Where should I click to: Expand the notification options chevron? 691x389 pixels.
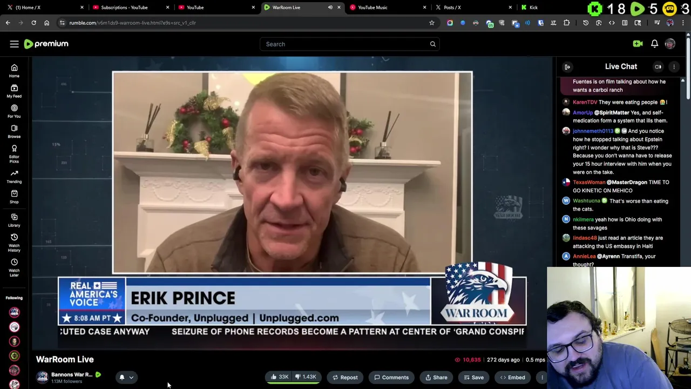pyautogui.click(x=131, y=378)
